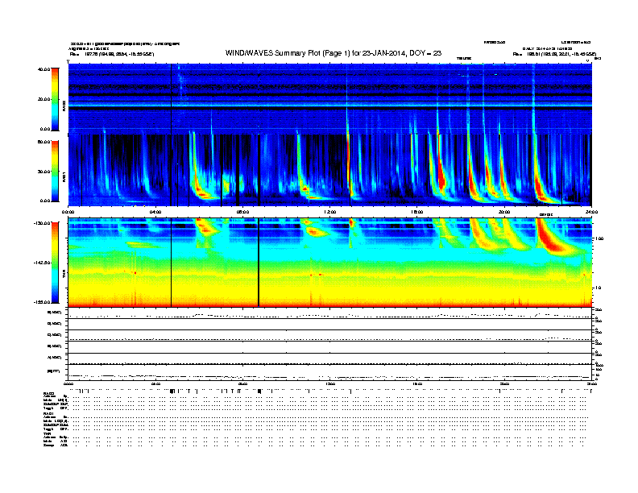638x493 pixels.
Task: Select the -130.00 label on TNR scale
Action: click(43, 223)
